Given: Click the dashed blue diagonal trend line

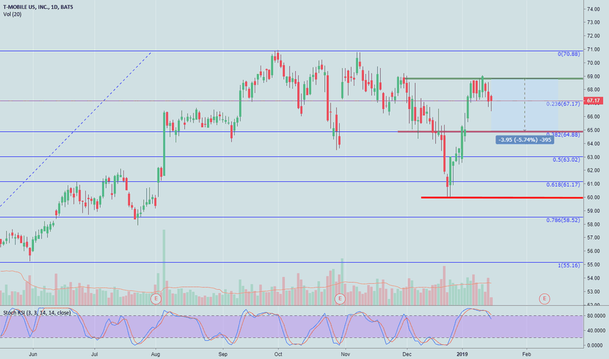Looking at the screenshot, I should coord(76,129).
